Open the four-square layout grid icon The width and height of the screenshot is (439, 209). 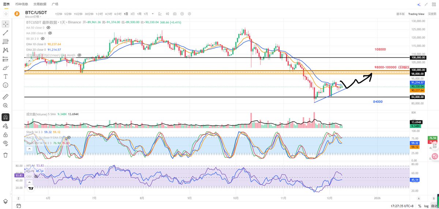pos(434,4)
